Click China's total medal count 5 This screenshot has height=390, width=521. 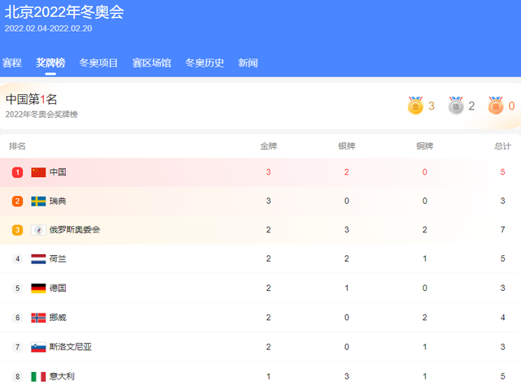(503, 172)
